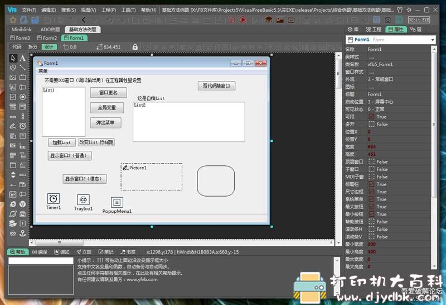The height and width of the screenshot is (305, 446).
Task: Select the calendar control tool in toolbox
Action: click(x=13, y=194)
